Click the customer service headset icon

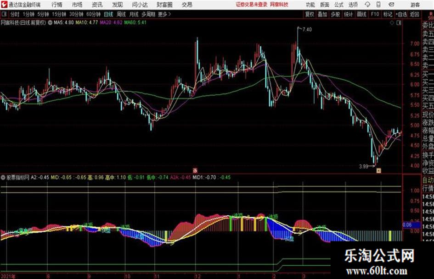(x=367, y=5)
